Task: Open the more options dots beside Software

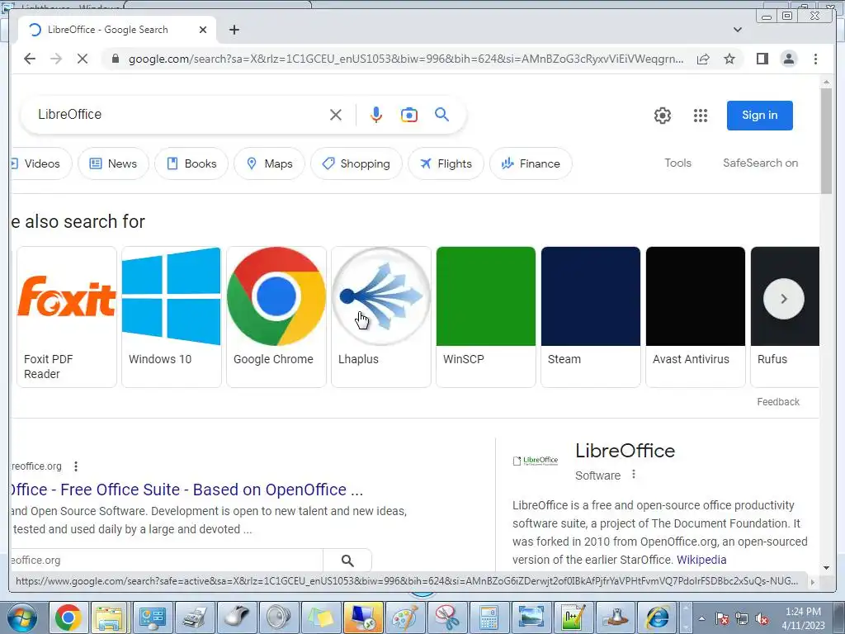Action: click(634, 475)
